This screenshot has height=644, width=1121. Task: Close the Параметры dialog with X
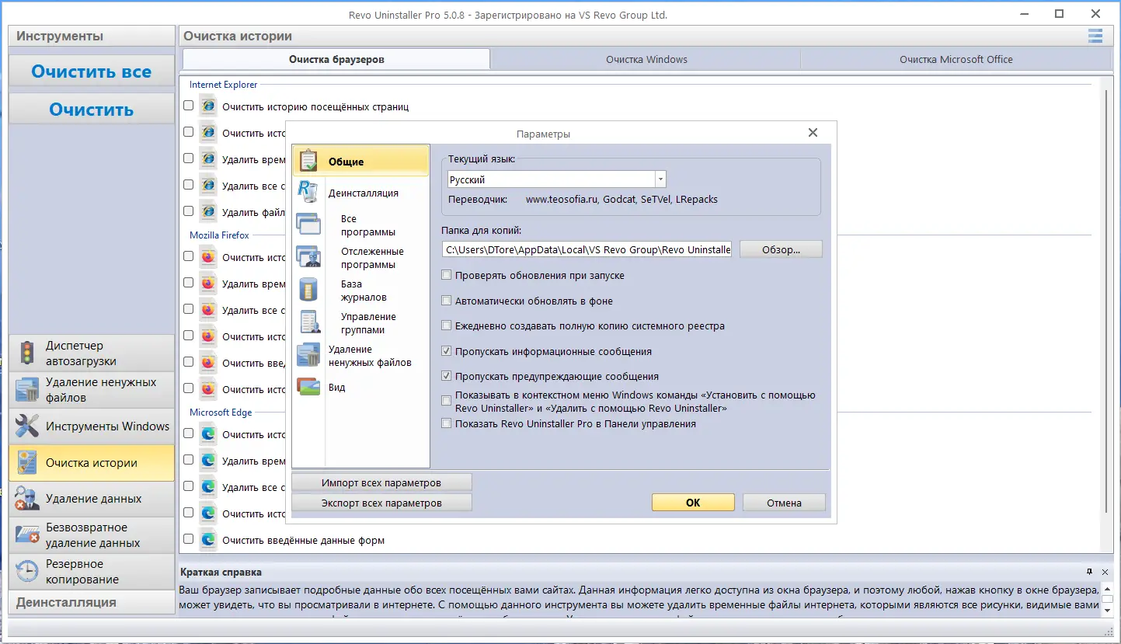tap(813, 133)
